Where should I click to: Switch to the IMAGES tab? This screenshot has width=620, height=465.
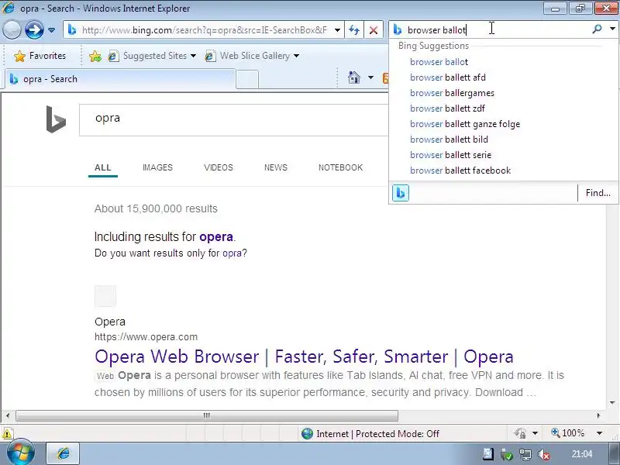click(157, 167)
